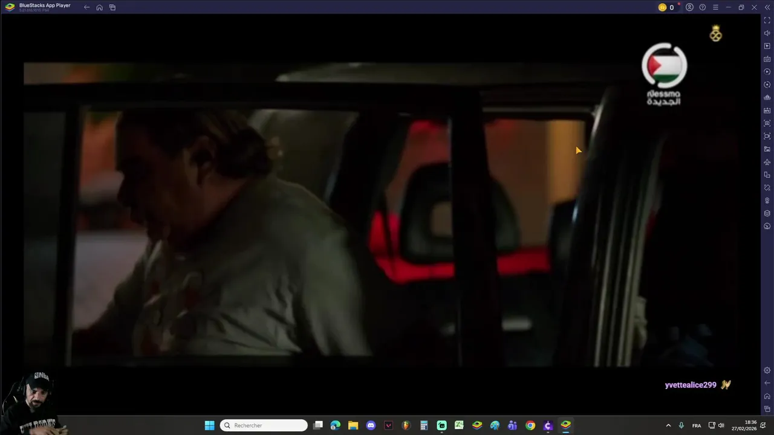Screen dimensions: 774x435
Task: Open the sound volume tray icon
Action: pos(721,425)
